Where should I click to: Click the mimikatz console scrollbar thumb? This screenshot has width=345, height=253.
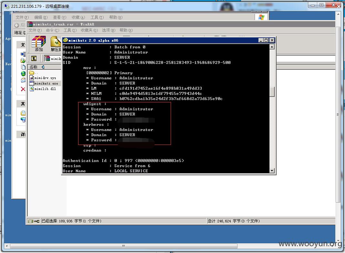pyautogui.click(x=272, y=92)
